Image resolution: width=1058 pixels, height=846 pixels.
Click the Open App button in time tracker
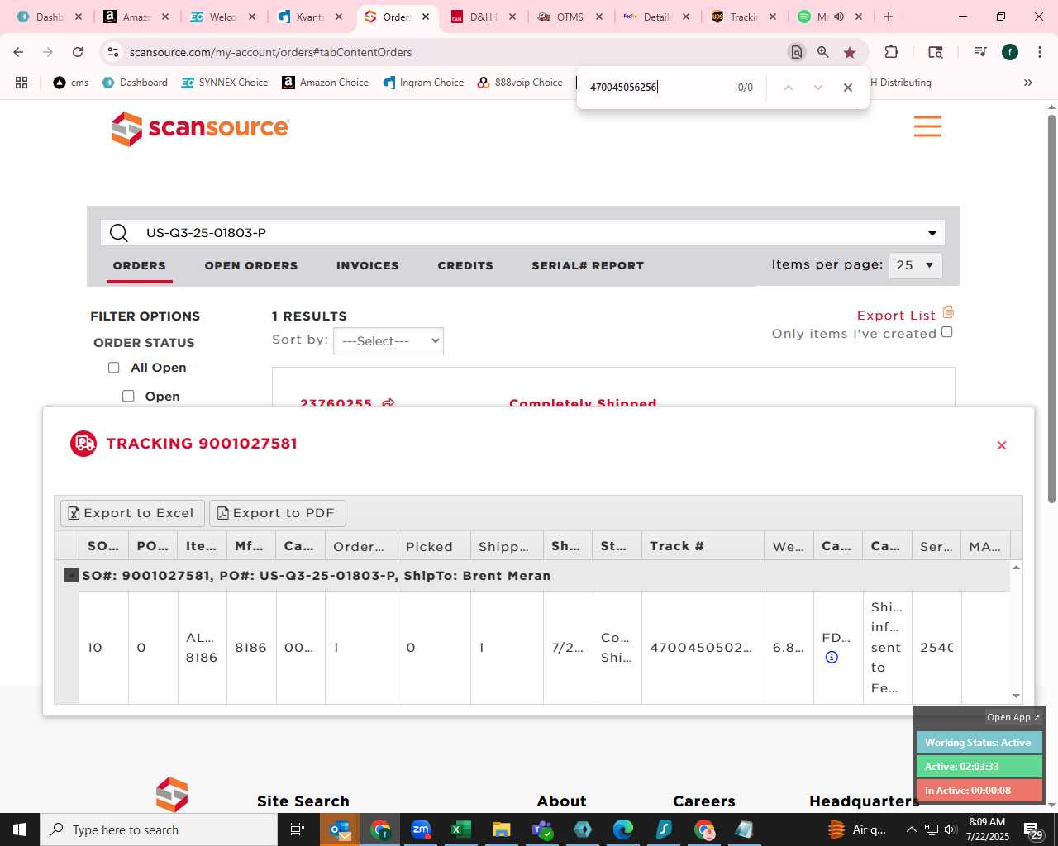coord(1013,717)
